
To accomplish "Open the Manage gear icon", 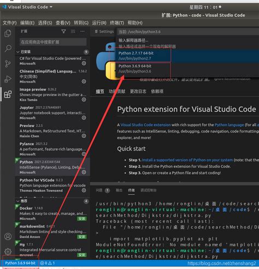I will [8, 252].
